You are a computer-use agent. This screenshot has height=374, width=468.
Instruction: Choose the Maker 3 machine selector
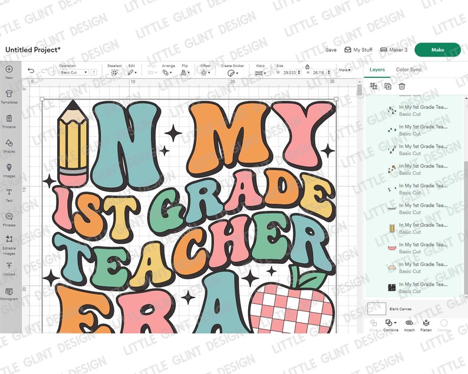click(394, 50)
